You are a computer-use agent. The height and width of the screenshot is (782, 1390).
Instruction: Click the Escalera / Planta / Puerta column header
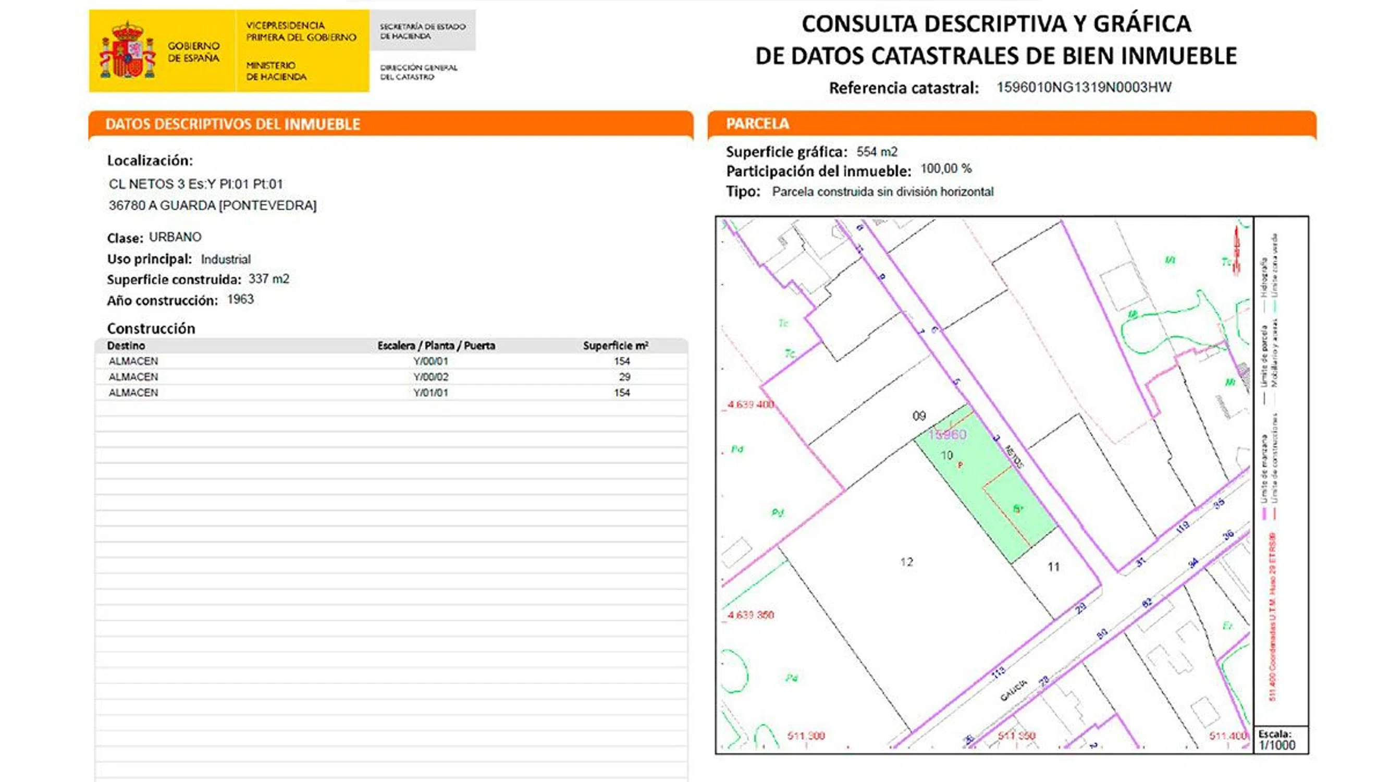(436, 346)
